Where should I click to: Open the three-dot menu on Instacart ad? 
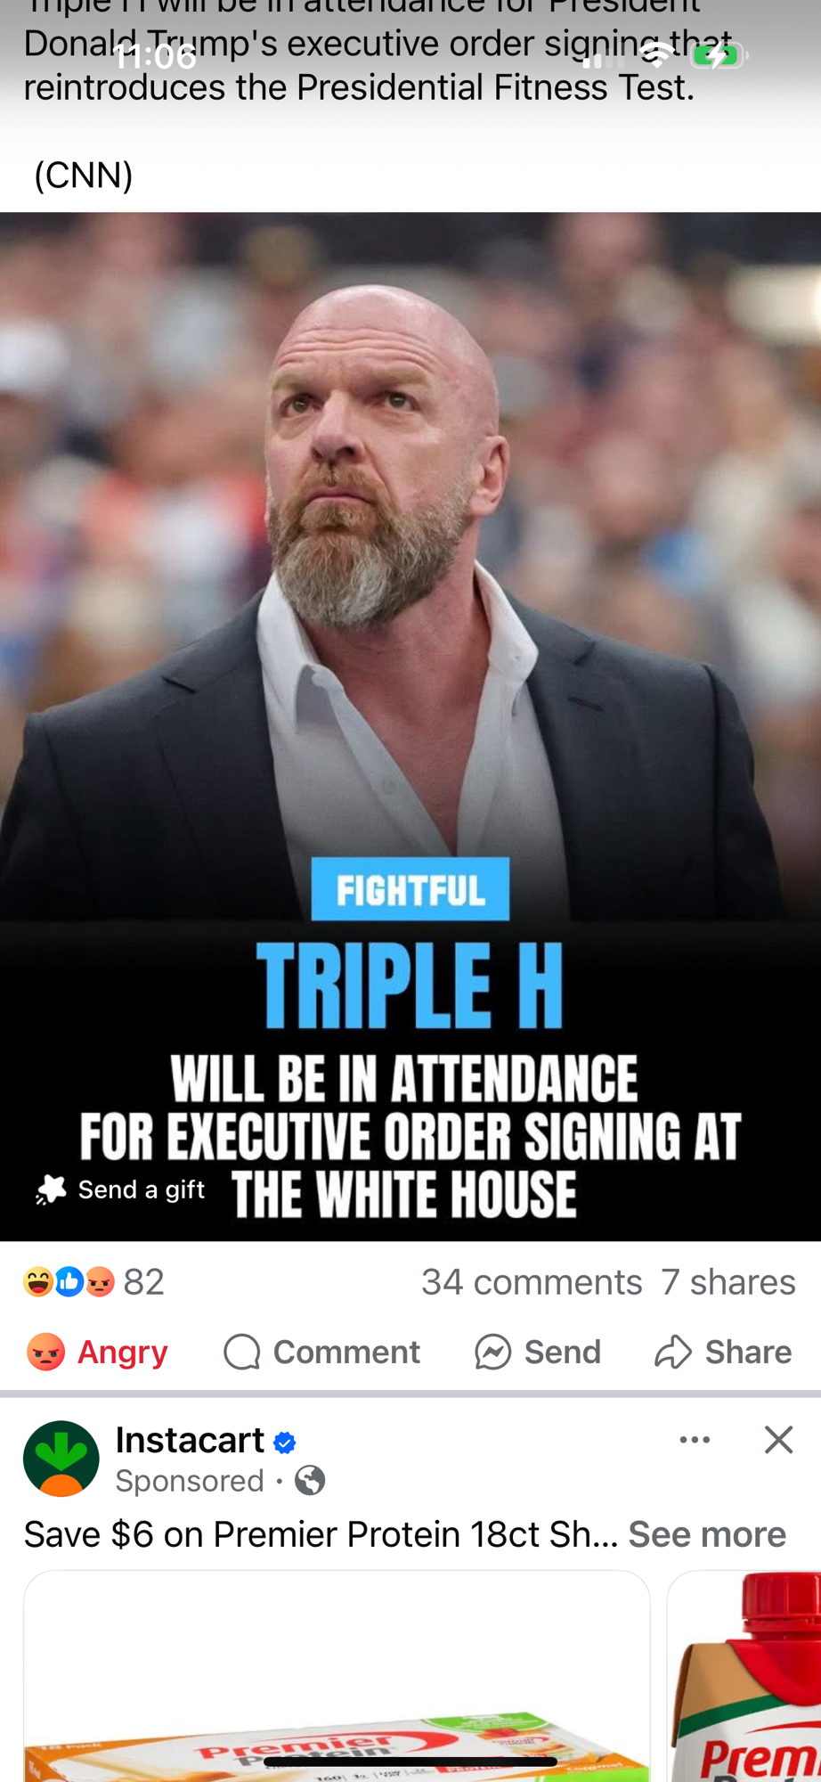coord(695,1440)
